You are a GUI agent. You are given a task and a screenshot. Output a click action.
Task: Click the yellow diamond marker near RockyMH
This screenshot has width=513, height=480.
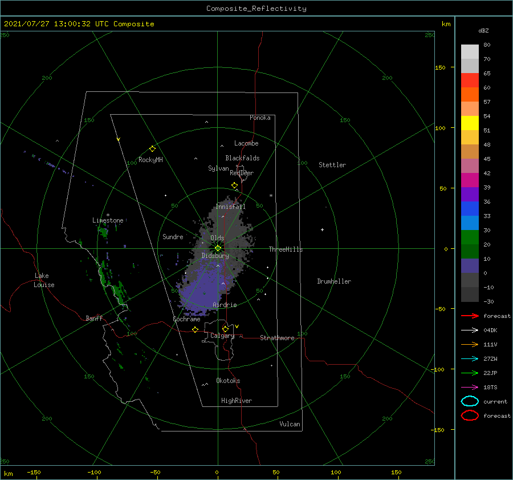click(x=152, y=149)
